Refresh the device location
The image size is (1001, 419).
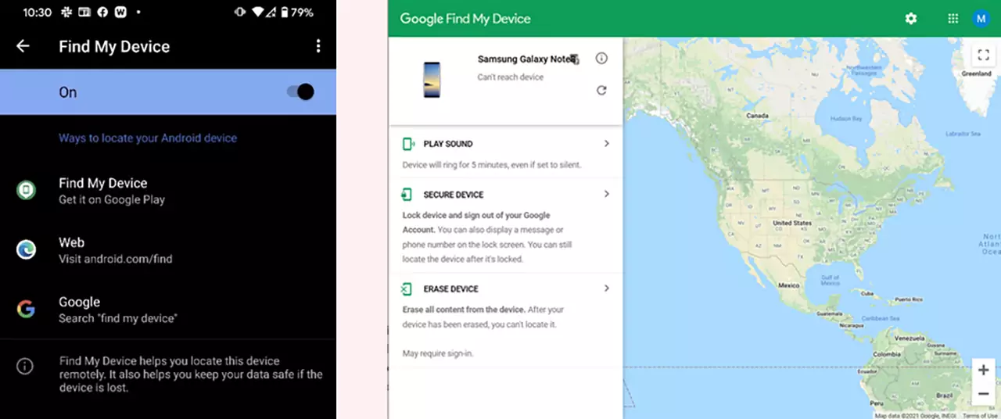[601, 90]
